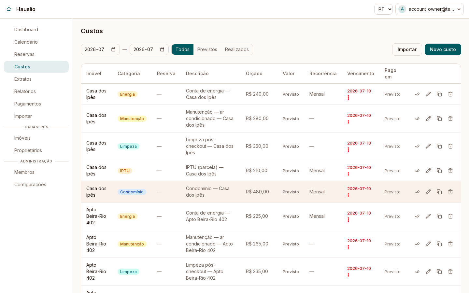
Task: Click the Importar button above the table
Action: pos(407,49)
